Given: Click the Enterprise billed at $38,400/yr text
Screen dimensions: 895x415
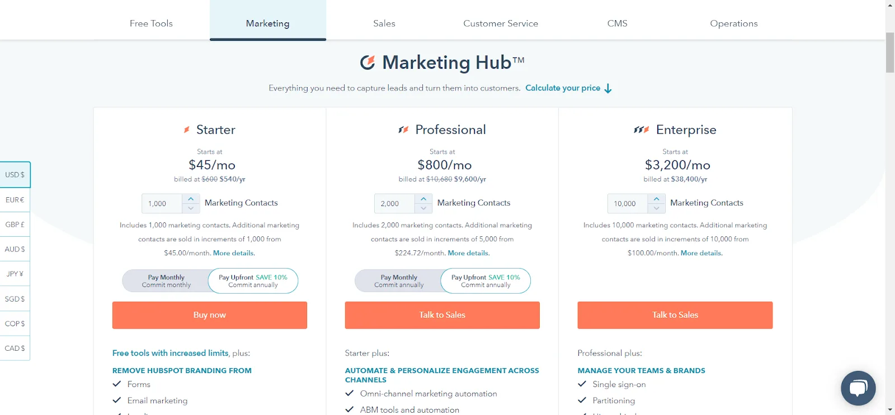Looking at the screenshot, I should [x=675, y=179].
